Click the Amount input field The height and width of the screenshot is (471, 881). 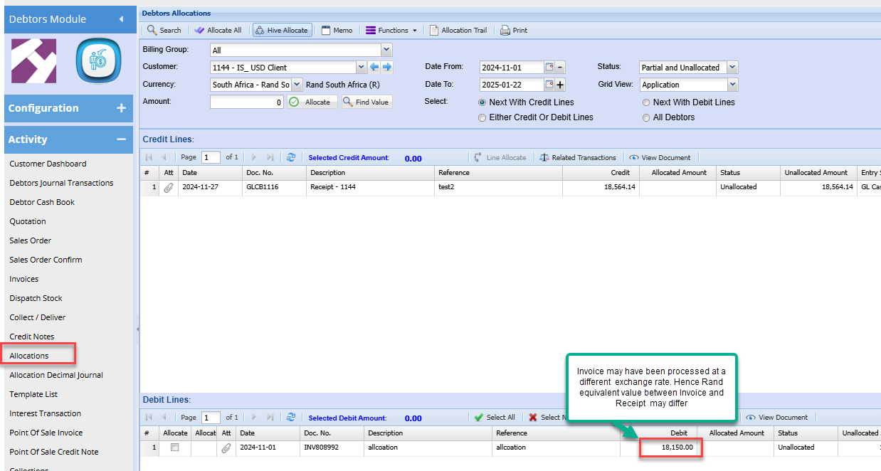click(x=247, y=102)
